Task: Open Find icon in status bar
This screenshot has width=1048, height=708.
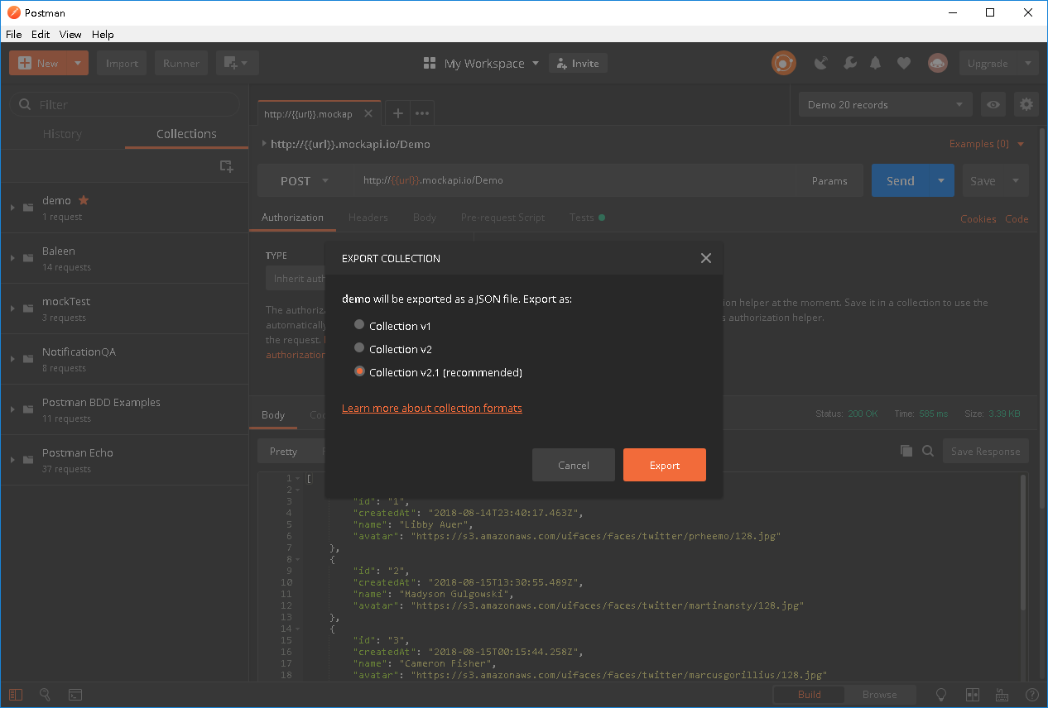Action: (x=46, y=695)
